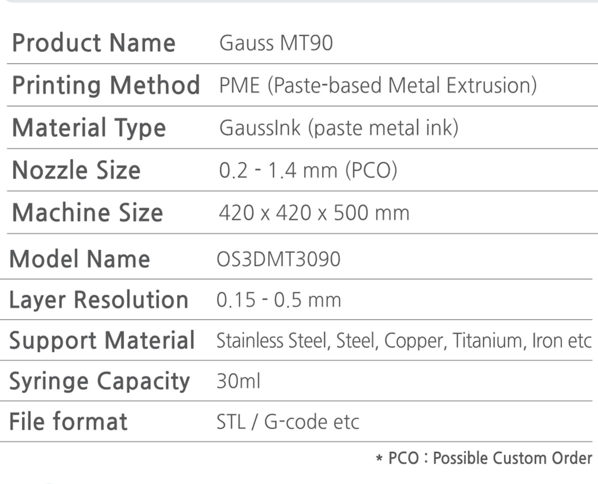Image resolution: width=598 pixels, height=484 pixels.
Task: Click the Nozzle Size label
Action: [x=76, y=170]
